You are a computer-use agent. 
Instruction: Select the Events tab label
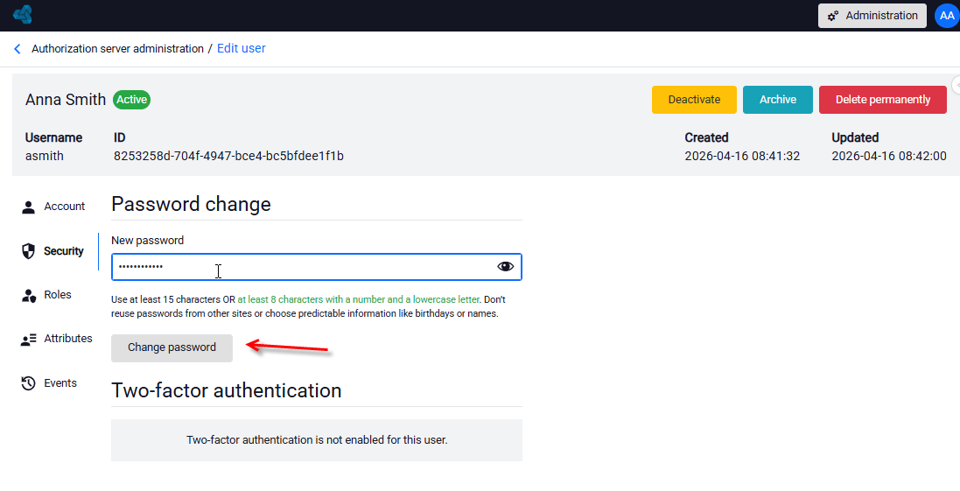pos(60,382)
